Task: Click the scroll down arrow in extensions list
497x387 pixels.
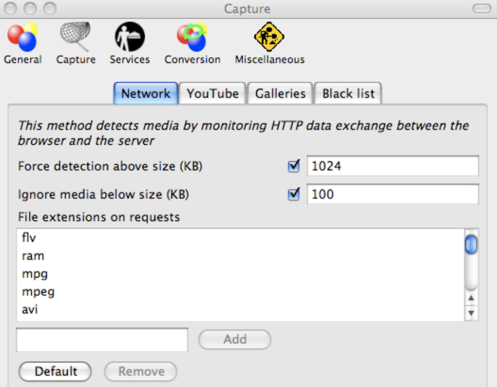Action: [x=471, y=313]
